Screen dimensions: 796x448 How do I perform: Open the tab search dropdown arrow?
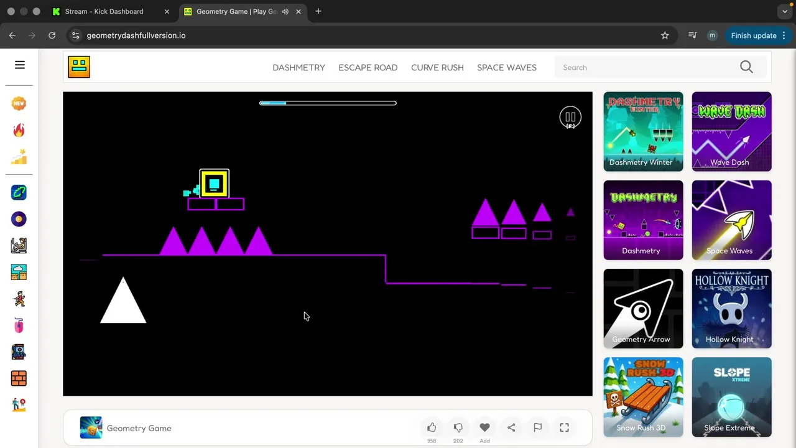coord(785,11)
